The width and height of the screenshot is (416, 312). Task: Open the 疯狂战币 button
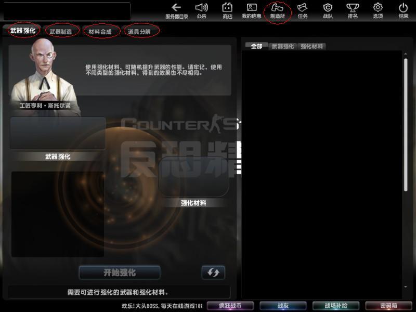(x=230, y=306)
